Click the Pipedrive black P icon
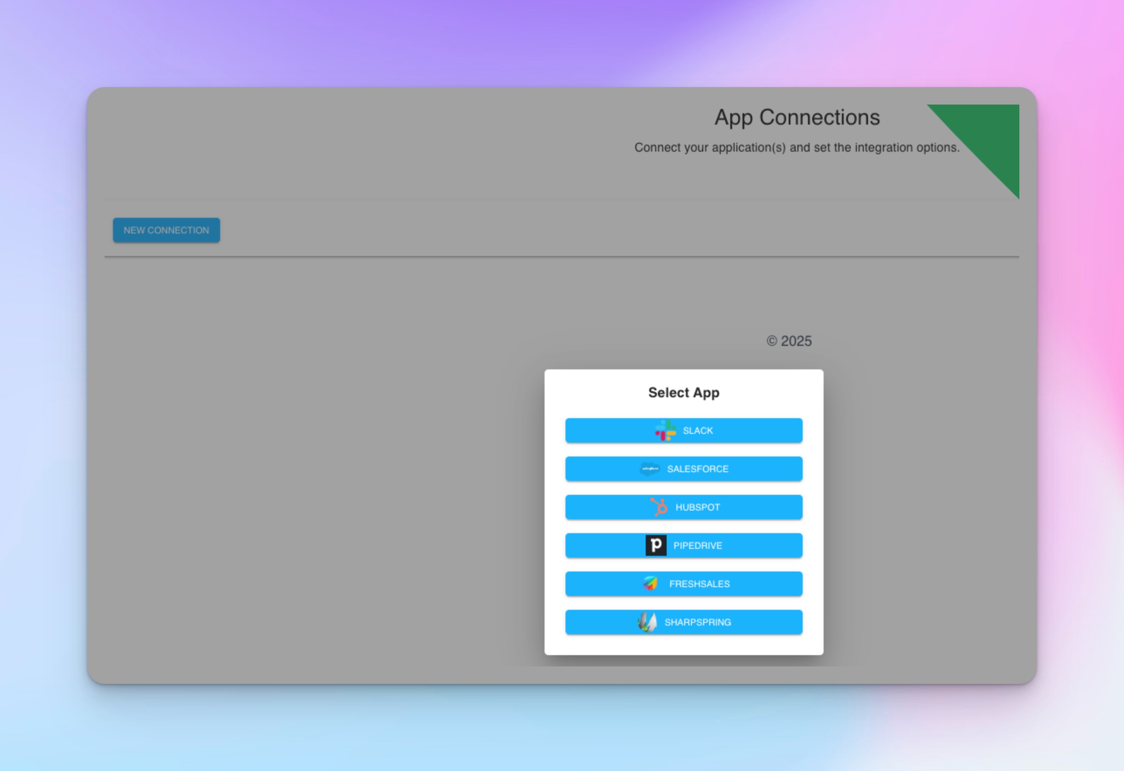1124x771 pixels. (656, 545)
